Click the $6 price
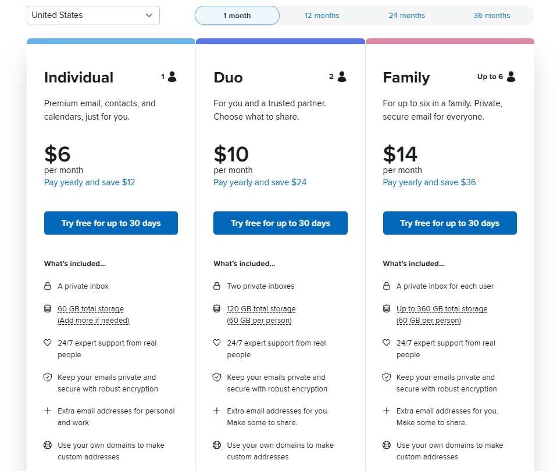Image resolution: width=557 pixels, height=471 pixels. coord(57,154)
